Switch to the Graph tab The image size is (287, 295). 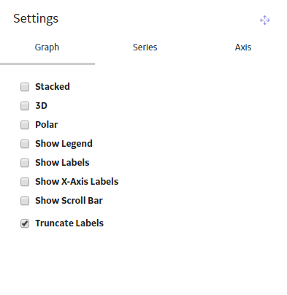[47, 47]
